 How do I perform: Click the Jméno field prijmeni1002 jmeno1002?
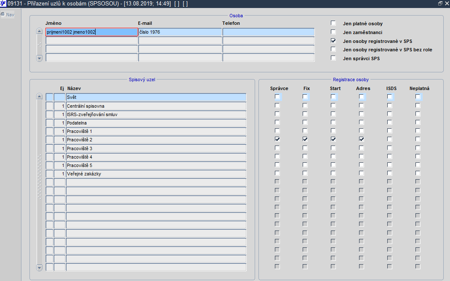click(91, 32)
